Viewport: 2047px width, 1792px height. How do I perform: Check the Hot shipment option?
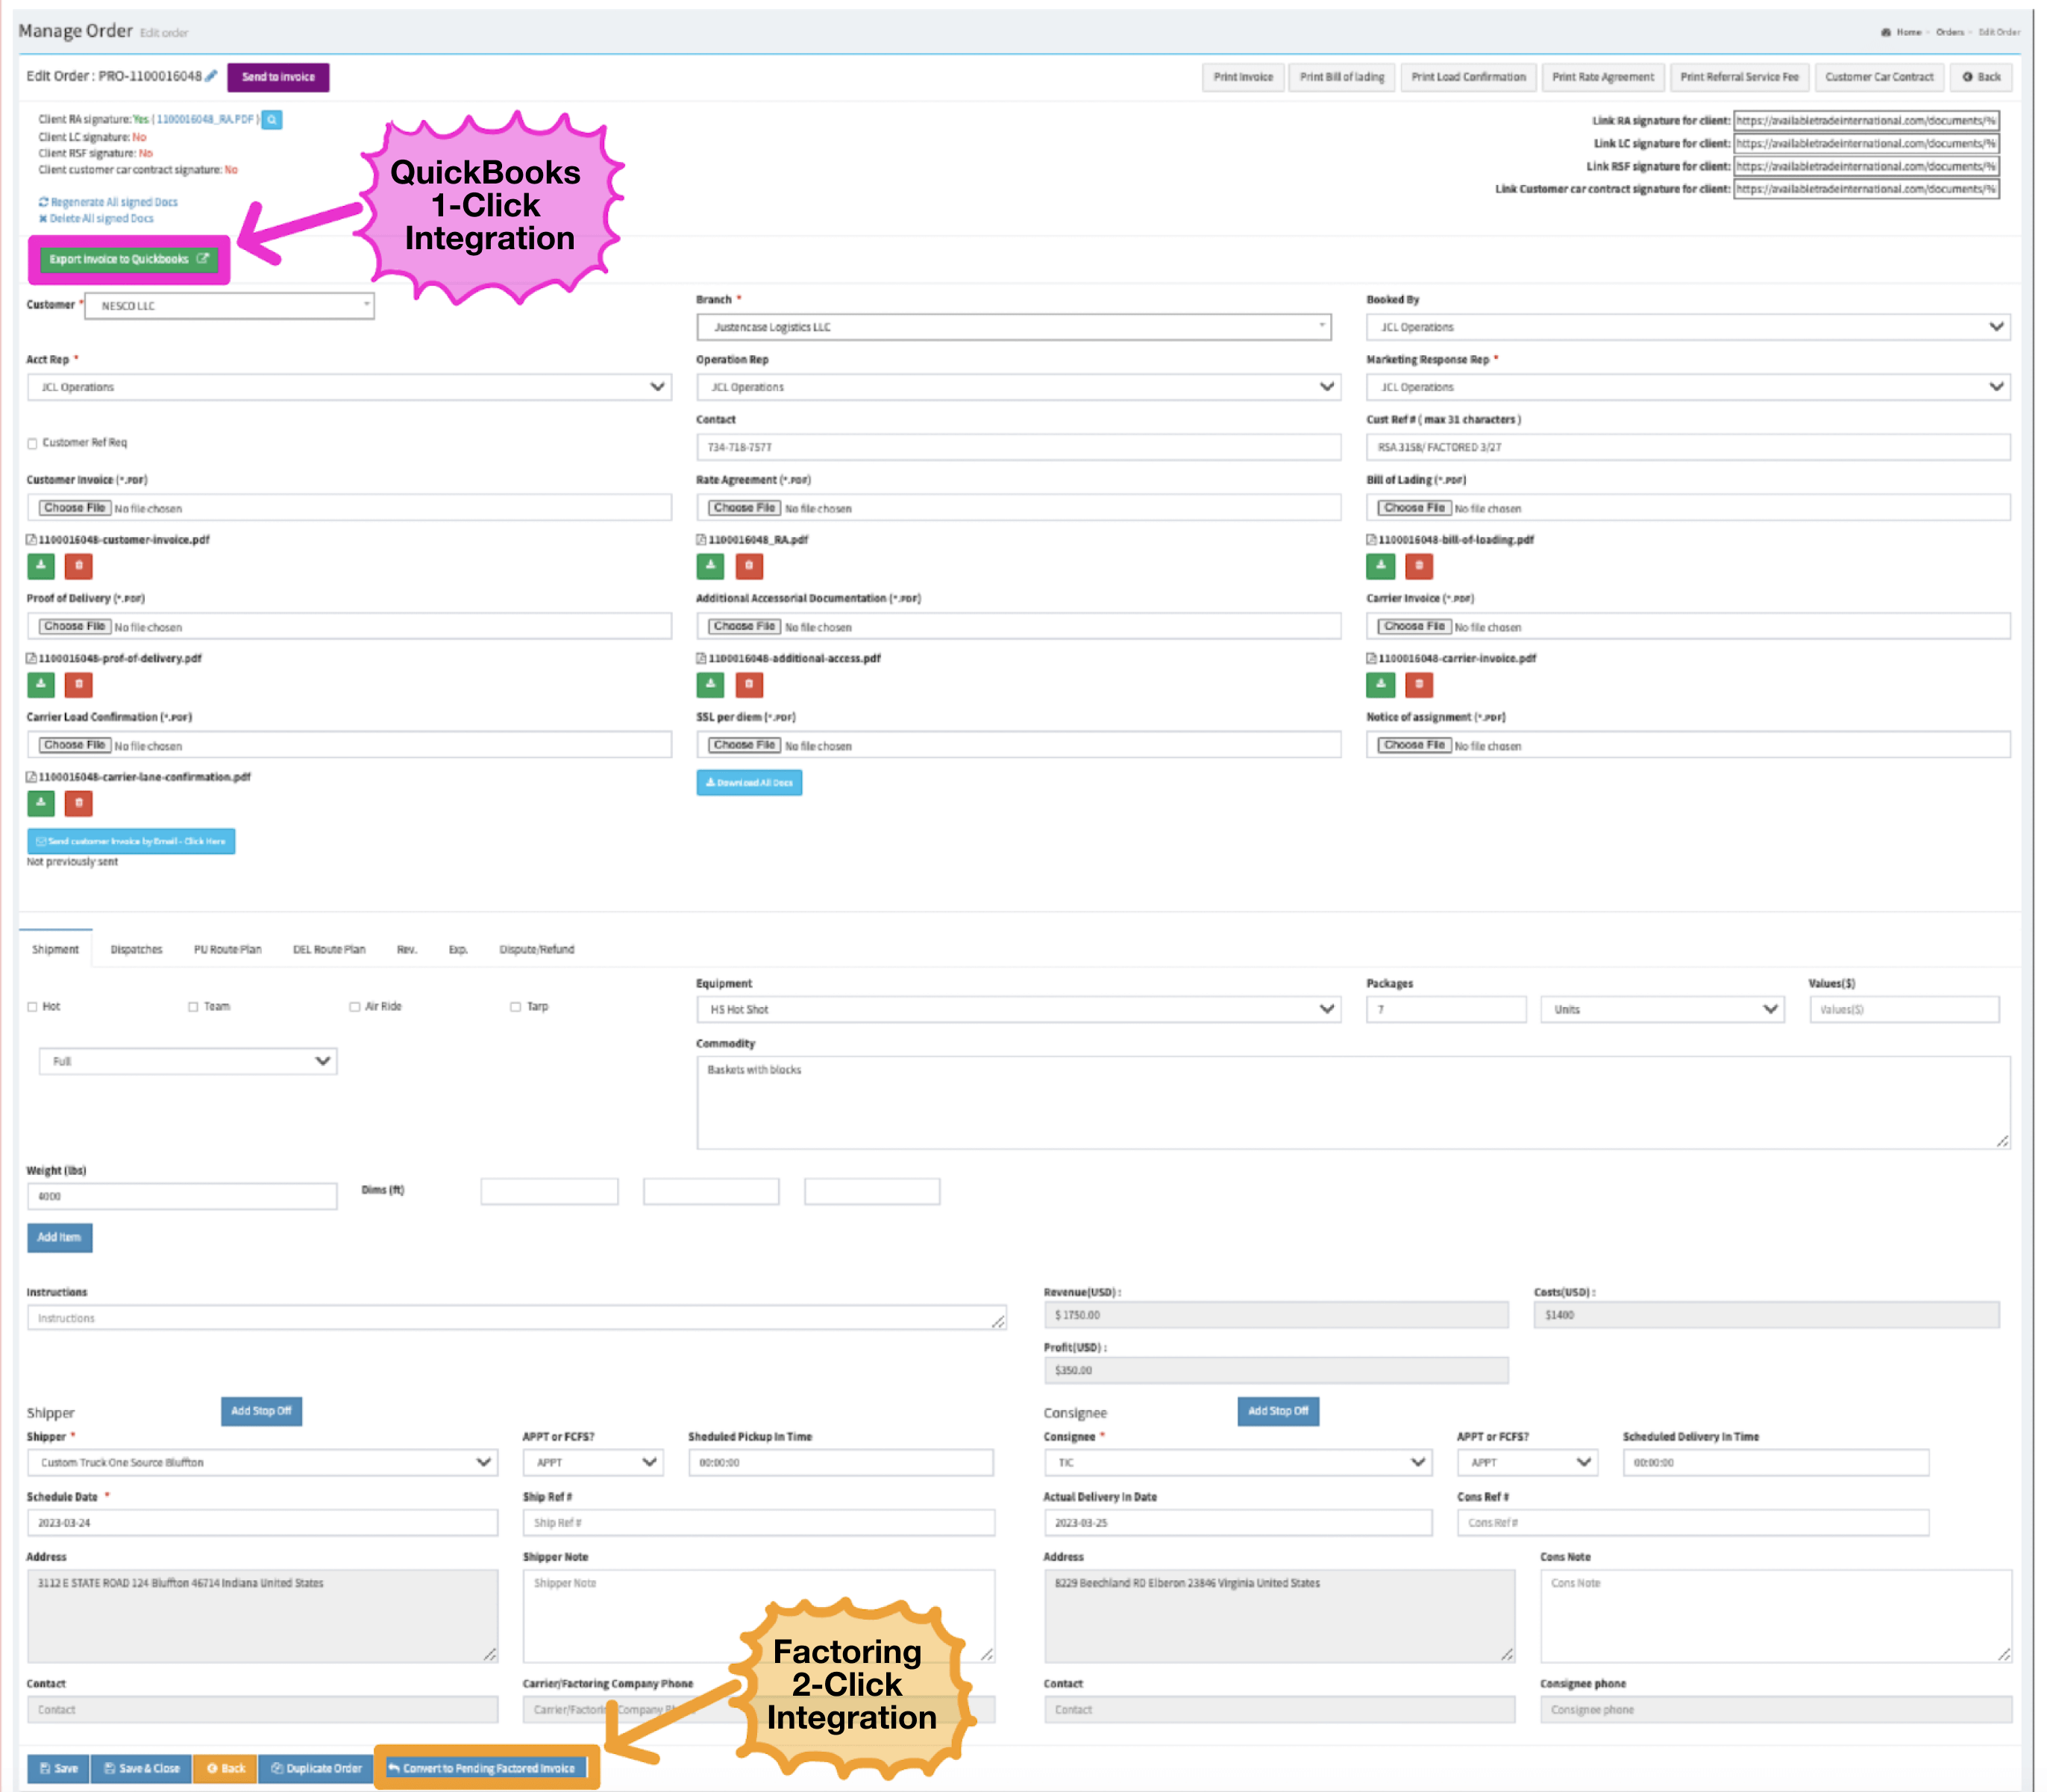click(x=33, y=1007)
